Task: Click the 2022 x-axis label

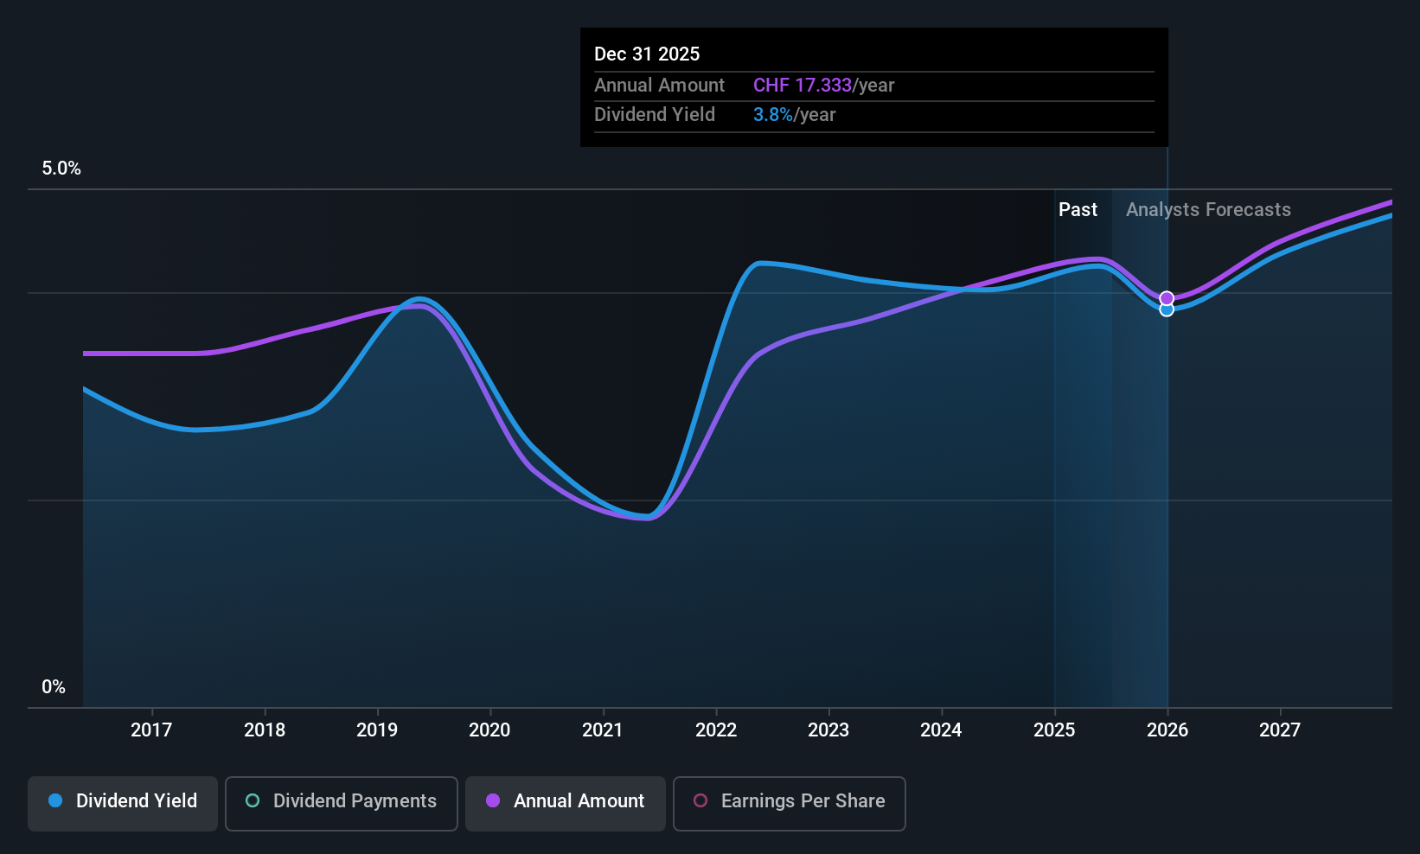Action: (716, 730)
